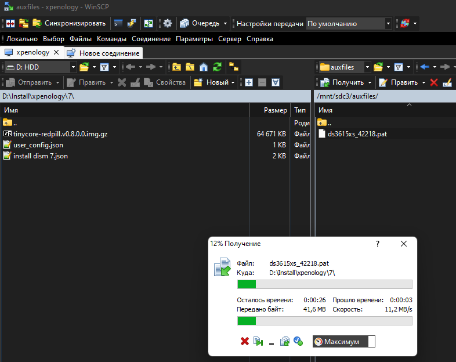The image size is (456, 362).
Task: Open transfer settings 'По умолчанию' combo box
Action: coord(388,24)
